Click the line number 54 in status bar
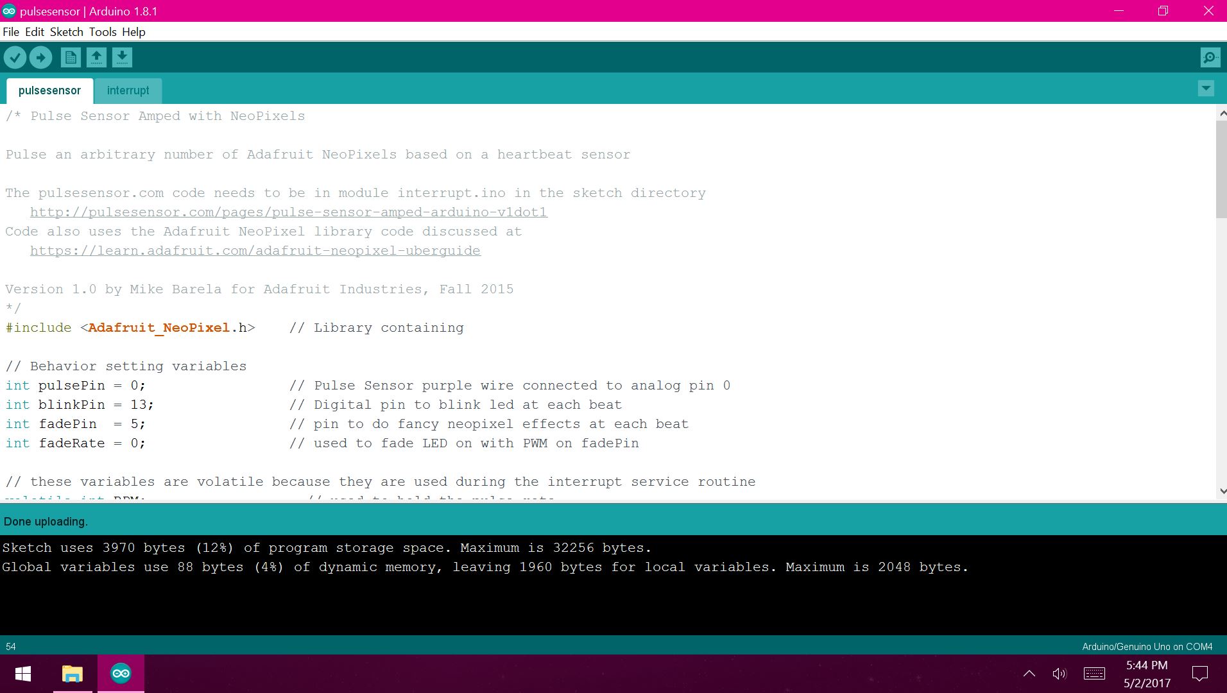Image resolution: width=1227 pixels, height=693 pixels. tap(11, 647)
